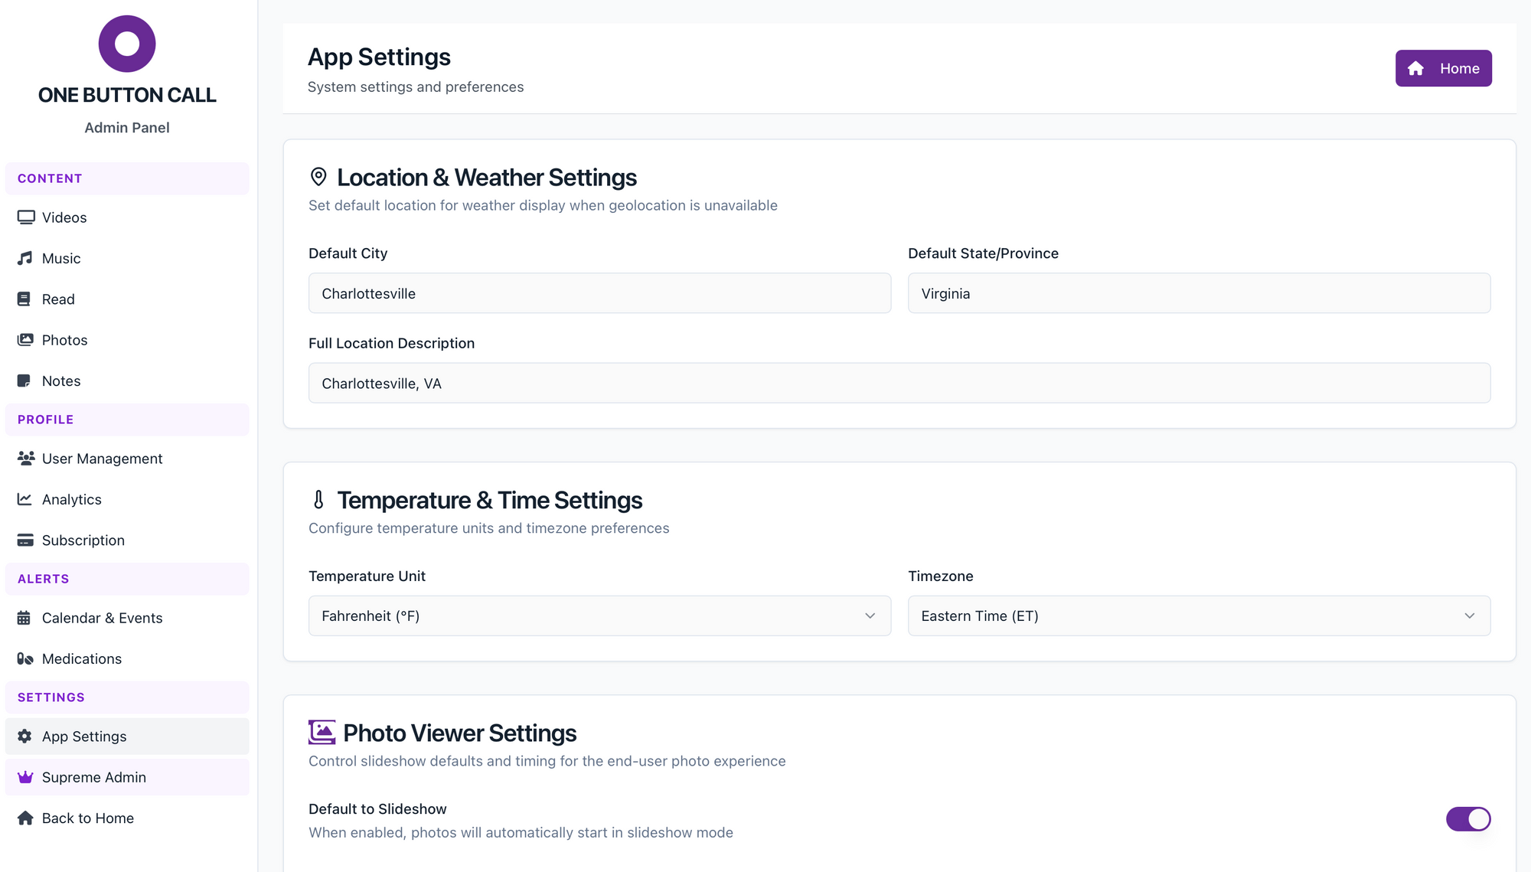
Task: Click the Analytics chart icon
Action: coord(25,499)
